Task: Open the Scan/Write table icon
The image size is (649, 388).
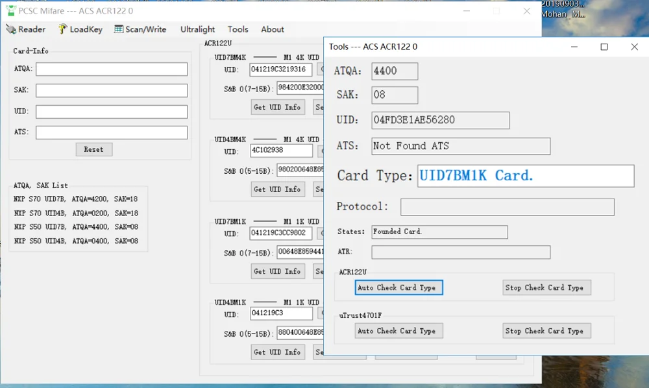Action: click(119, 29)
